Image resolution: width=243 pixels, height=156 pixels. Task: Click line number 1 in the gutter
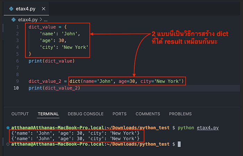17,27
